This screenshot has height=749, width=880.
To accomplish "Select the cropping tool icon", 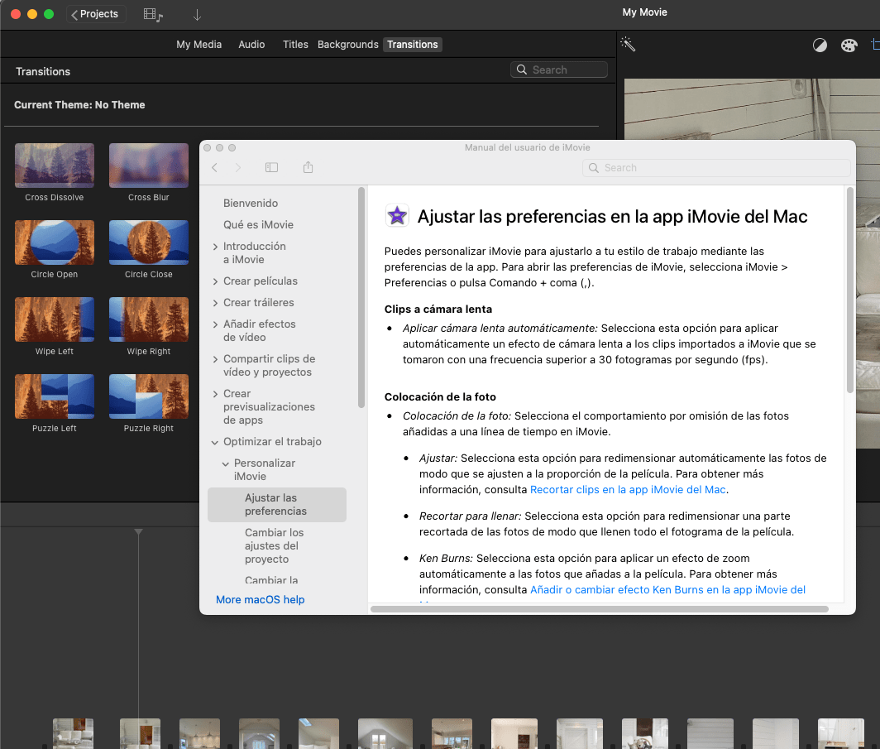I will click(875, 46).
